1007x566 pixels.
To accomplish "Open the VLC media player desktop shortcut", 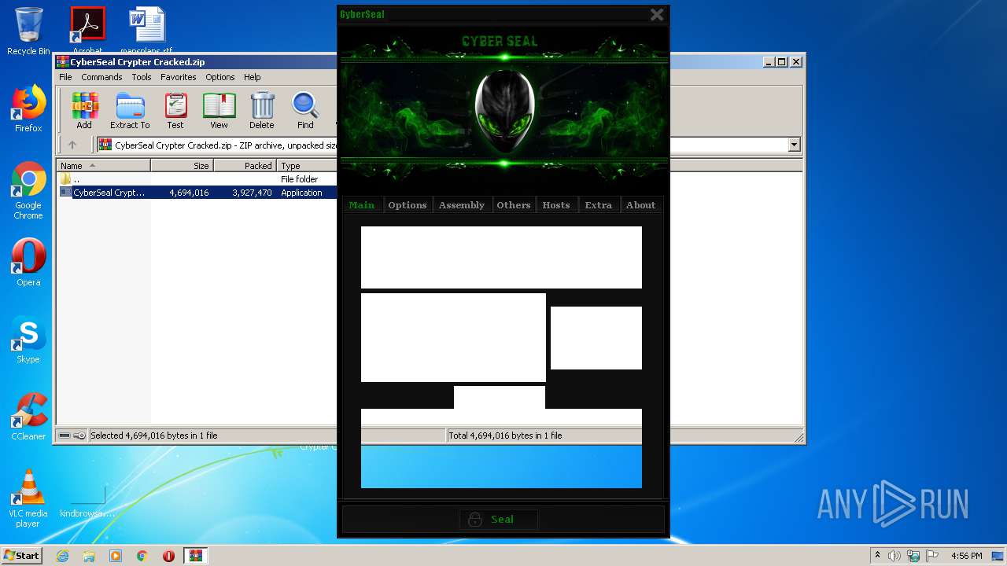I will tap(28, 498).
